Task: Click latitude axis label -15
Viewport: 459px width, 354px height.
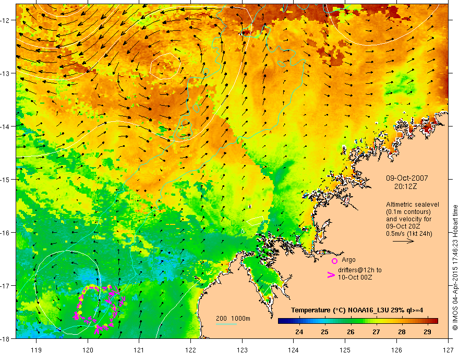Action: tap(6, 179)
